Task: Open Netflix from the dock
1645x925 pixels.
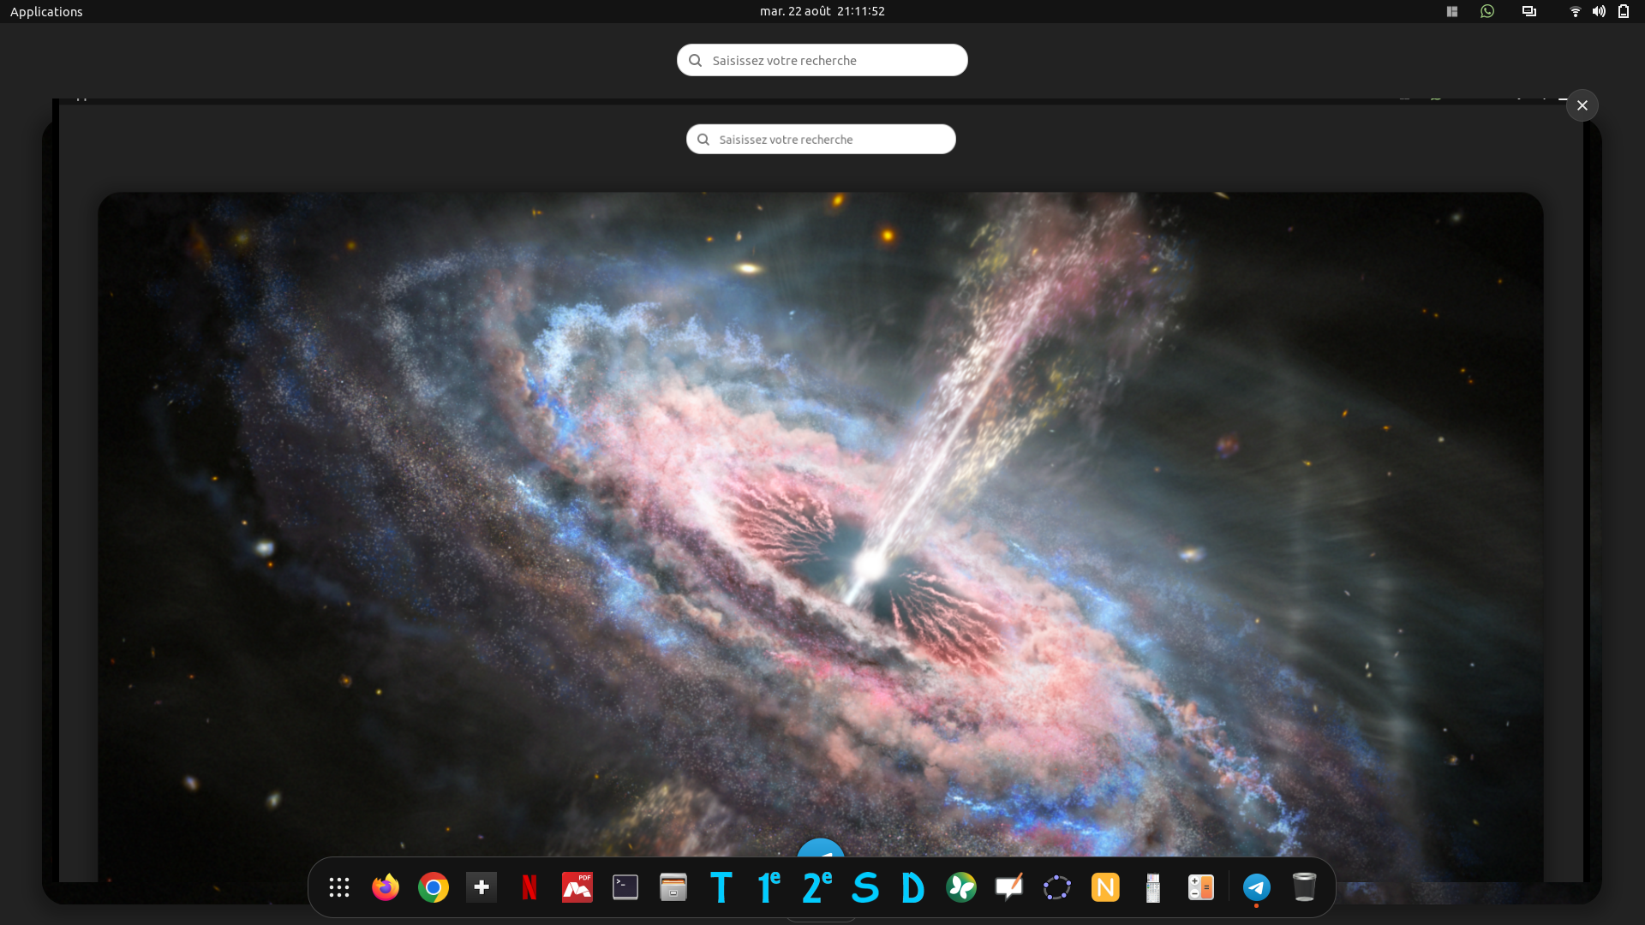Action: (x=529, y=887)
